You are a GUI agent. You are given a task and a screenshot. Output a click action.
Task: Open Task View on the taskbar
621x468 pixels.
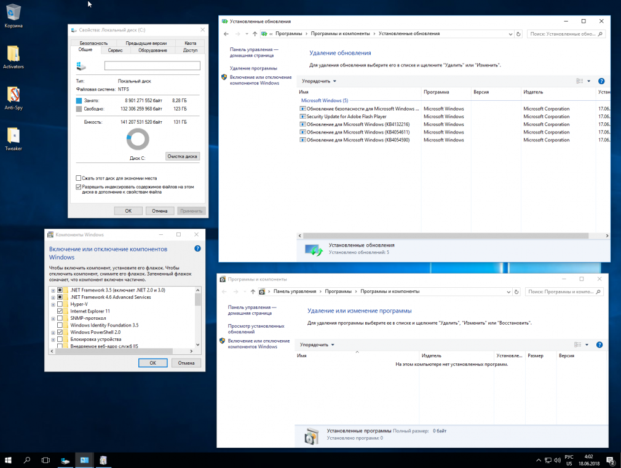click(x=45, y=460)
